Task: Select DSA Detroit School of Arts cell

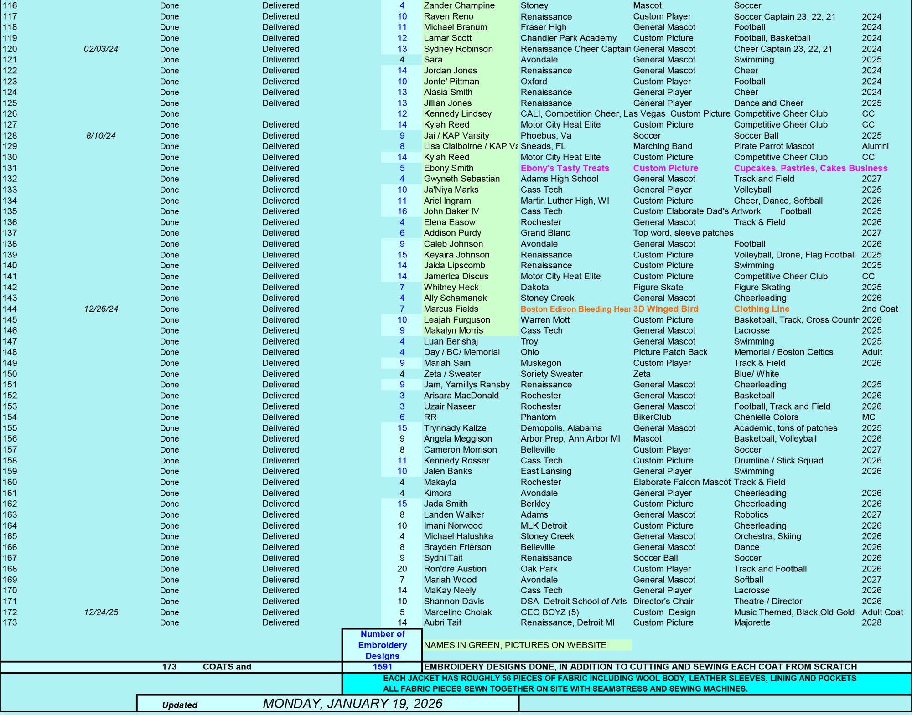Action: pyautogui.click(x=573, y=602)
